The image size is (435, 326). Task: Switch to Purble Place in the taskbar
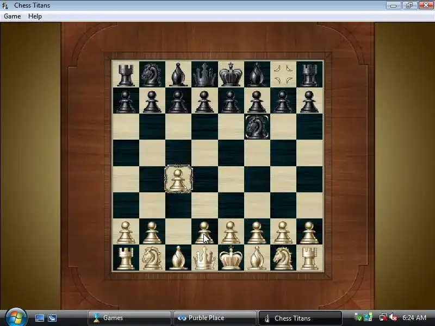coord(215,318)
